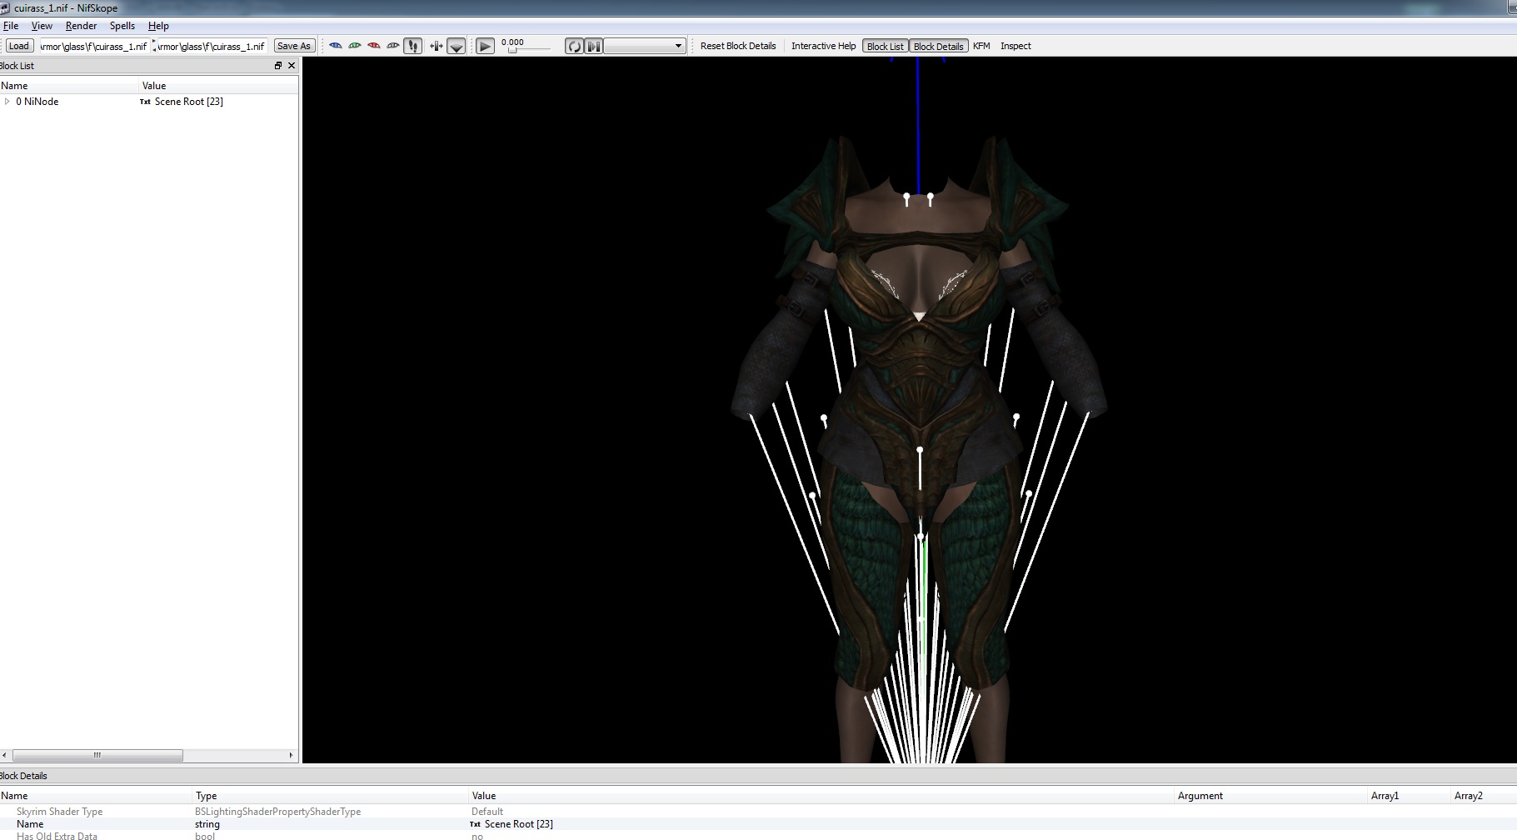Select the 0 NiNode row
This screenshot has height=840, width=1517.
point(149,102)
